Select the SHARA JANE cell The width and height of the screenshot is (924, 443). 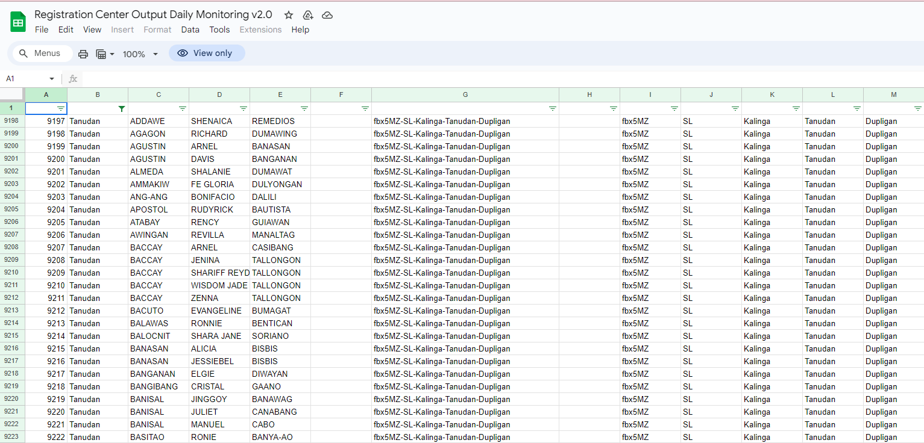click(219, 336)
